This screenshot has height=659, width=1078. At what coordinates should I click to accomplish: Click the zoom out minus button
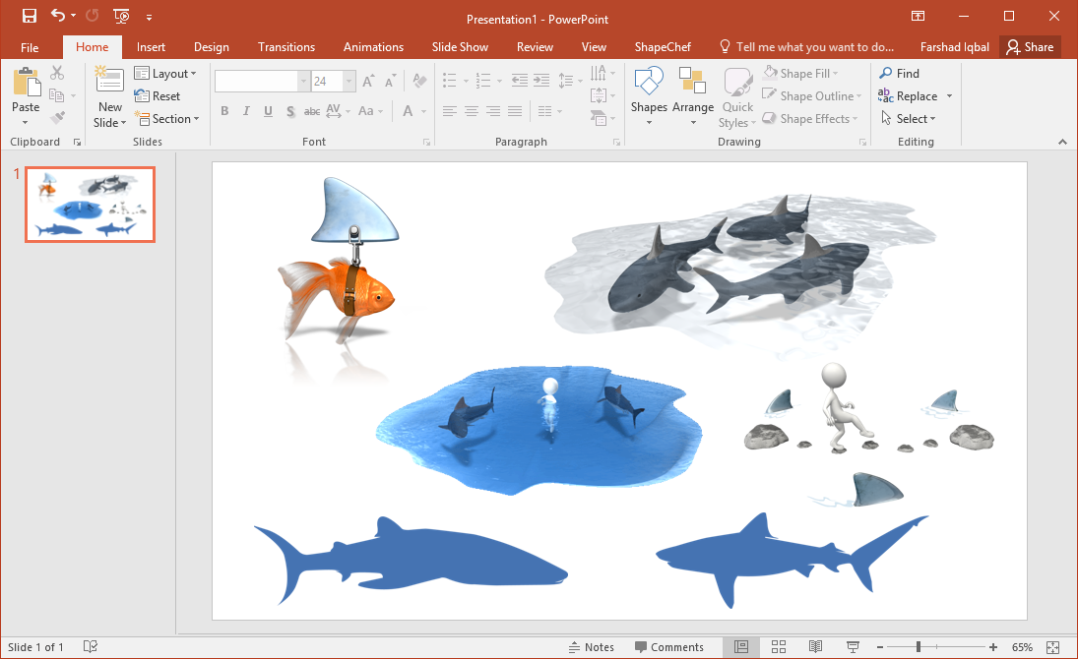click(x=880, y=647)
